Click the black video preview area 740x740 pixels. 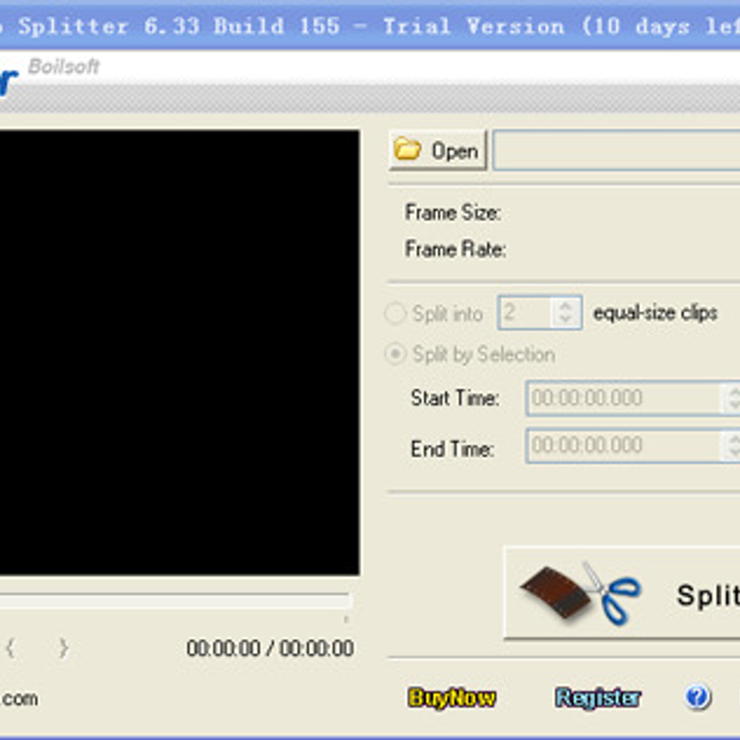179,351
